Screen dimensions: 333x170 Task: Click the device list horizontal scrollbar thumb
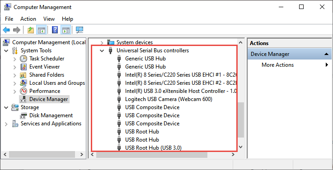click(x=152, y=155)
